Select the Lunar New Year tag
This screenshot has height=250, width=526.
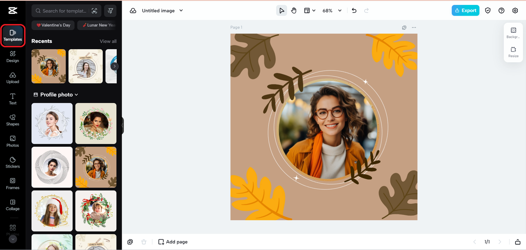98,25
